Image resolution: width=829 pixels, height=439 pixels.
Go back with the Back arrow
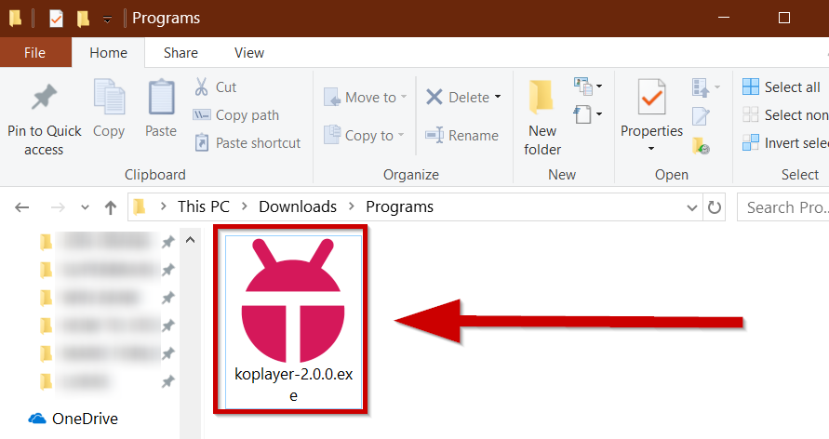tap(21, 207)
